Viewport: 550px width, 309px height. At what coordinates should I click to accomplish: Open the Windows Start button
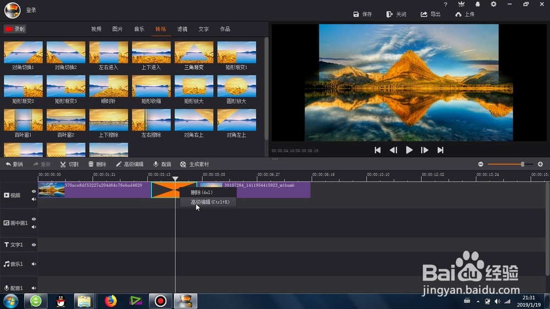tap(11, 301)
